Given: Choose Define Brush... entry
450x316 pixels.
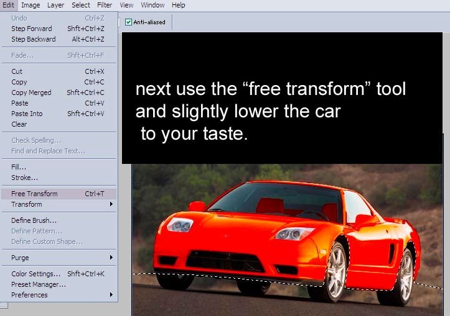Looking at the screenshot, I should tap(59, 220).
